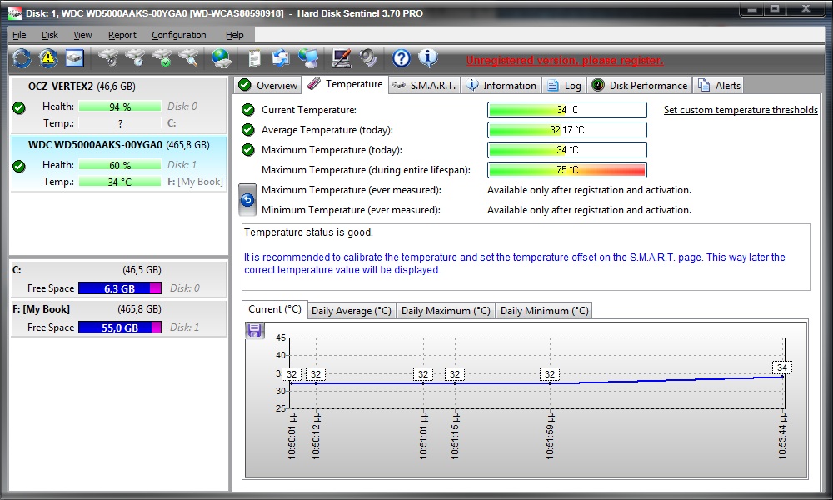Click the green check beside Maximum Temperature (today)
833x500 pixels.
click(248, 150)
